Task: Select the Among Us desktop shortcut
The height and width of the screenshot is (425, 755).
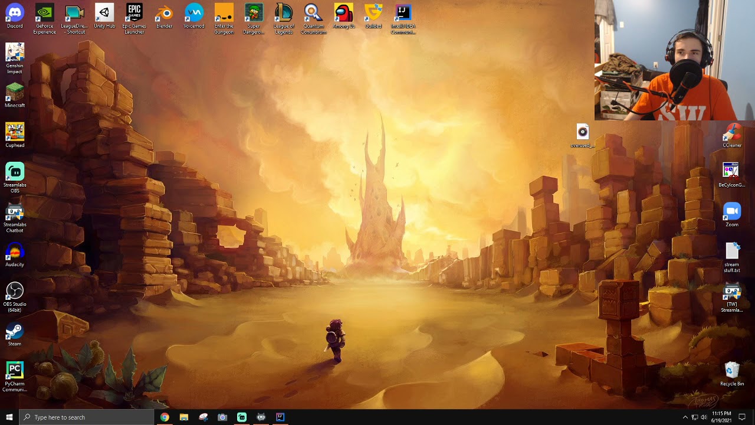Action: pos(343,17)
